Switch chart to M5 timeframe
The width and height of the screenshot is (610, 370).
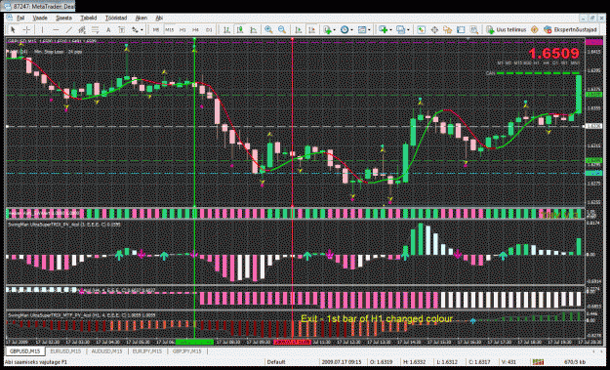[x=156, y=29]
